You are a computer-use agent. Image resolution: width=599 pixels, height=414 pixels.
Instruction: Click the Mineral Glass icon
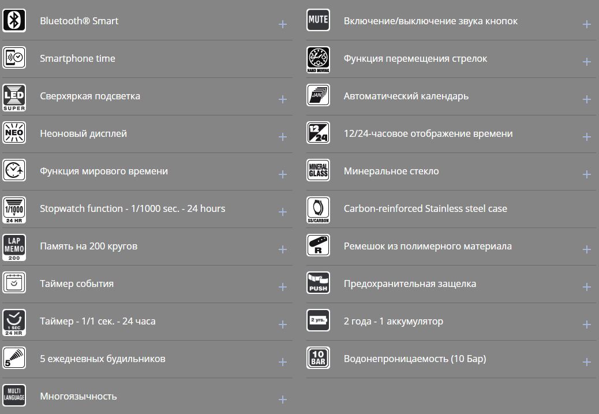coord(318,171)
